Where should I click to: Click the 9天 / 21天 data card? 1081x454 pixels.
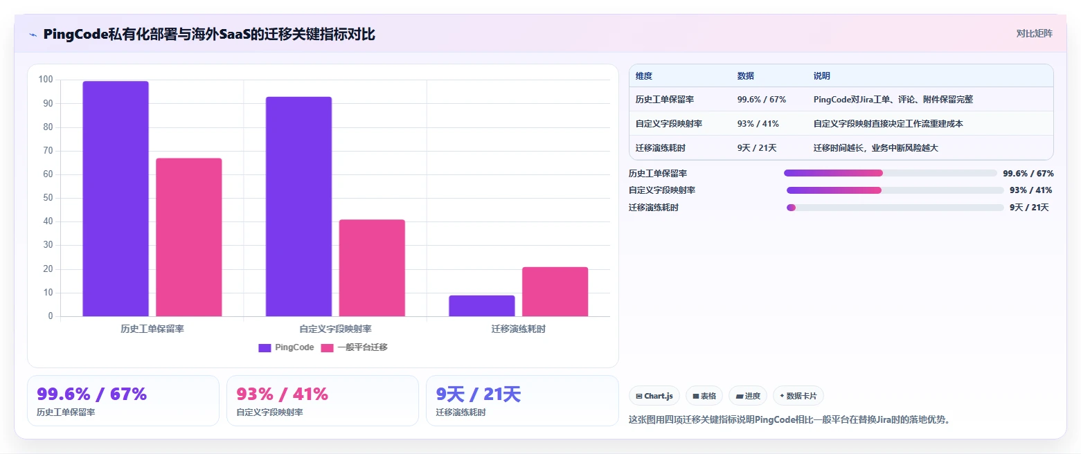[x=522, y=401]
